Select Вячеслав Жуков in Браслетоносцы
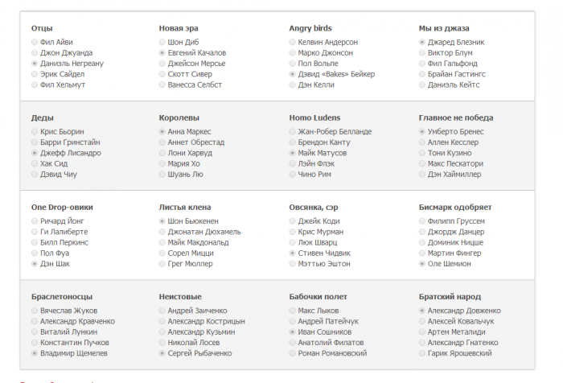563x383 pixels. tap(35, 310)
